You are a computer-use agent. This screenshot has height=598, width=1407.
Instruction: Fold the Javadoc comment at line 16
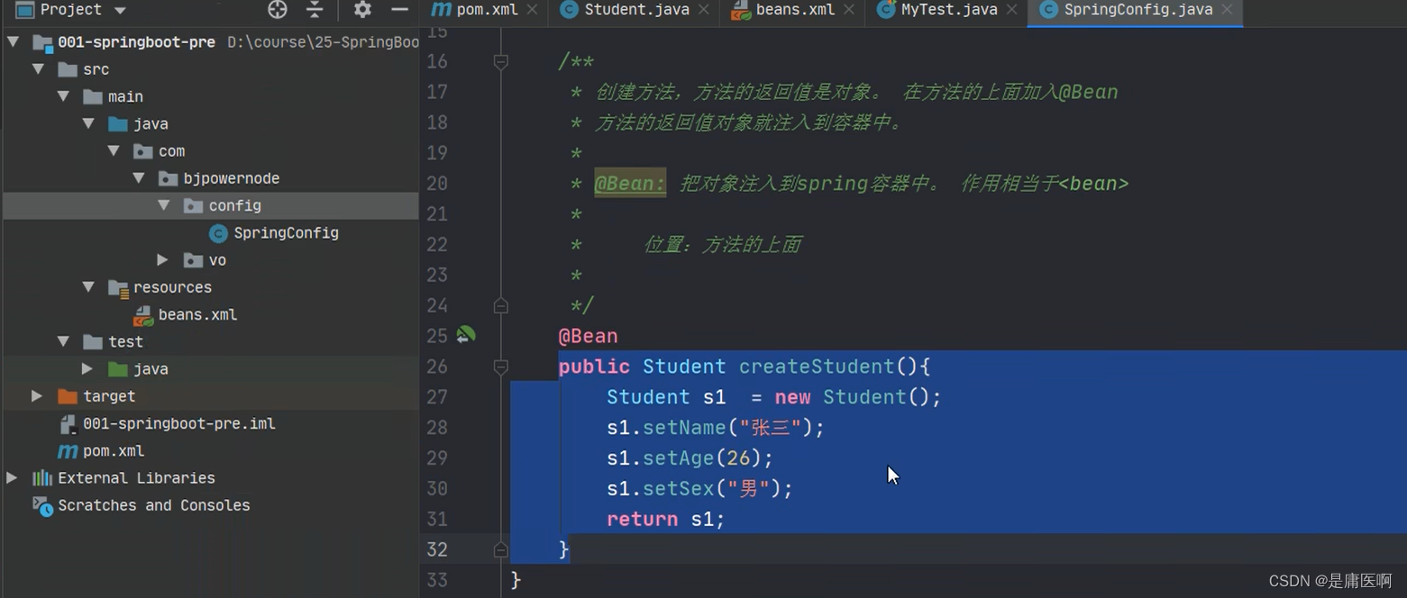(x=501, y=61)
